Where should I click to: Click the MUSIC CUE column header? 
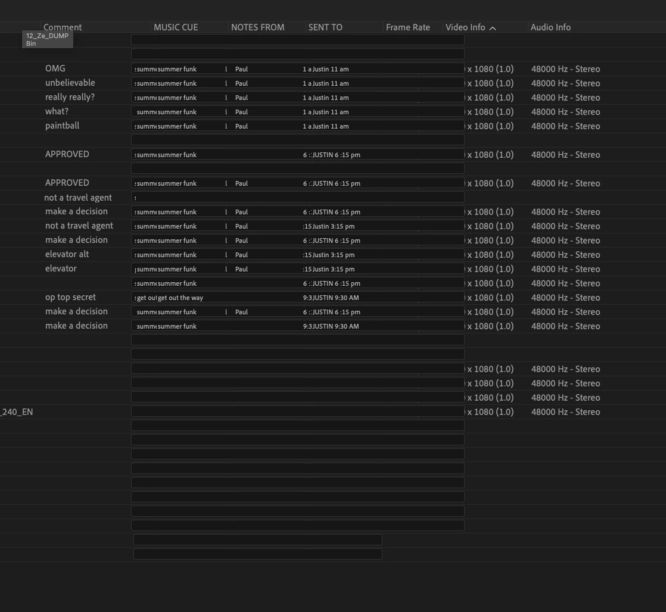[176, 27]
